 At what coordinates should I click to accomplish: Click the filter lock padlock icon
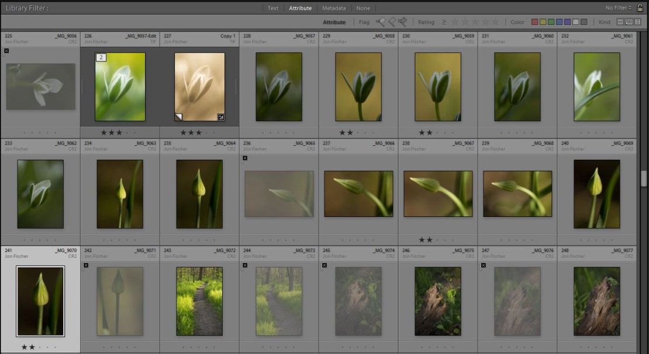640,8
